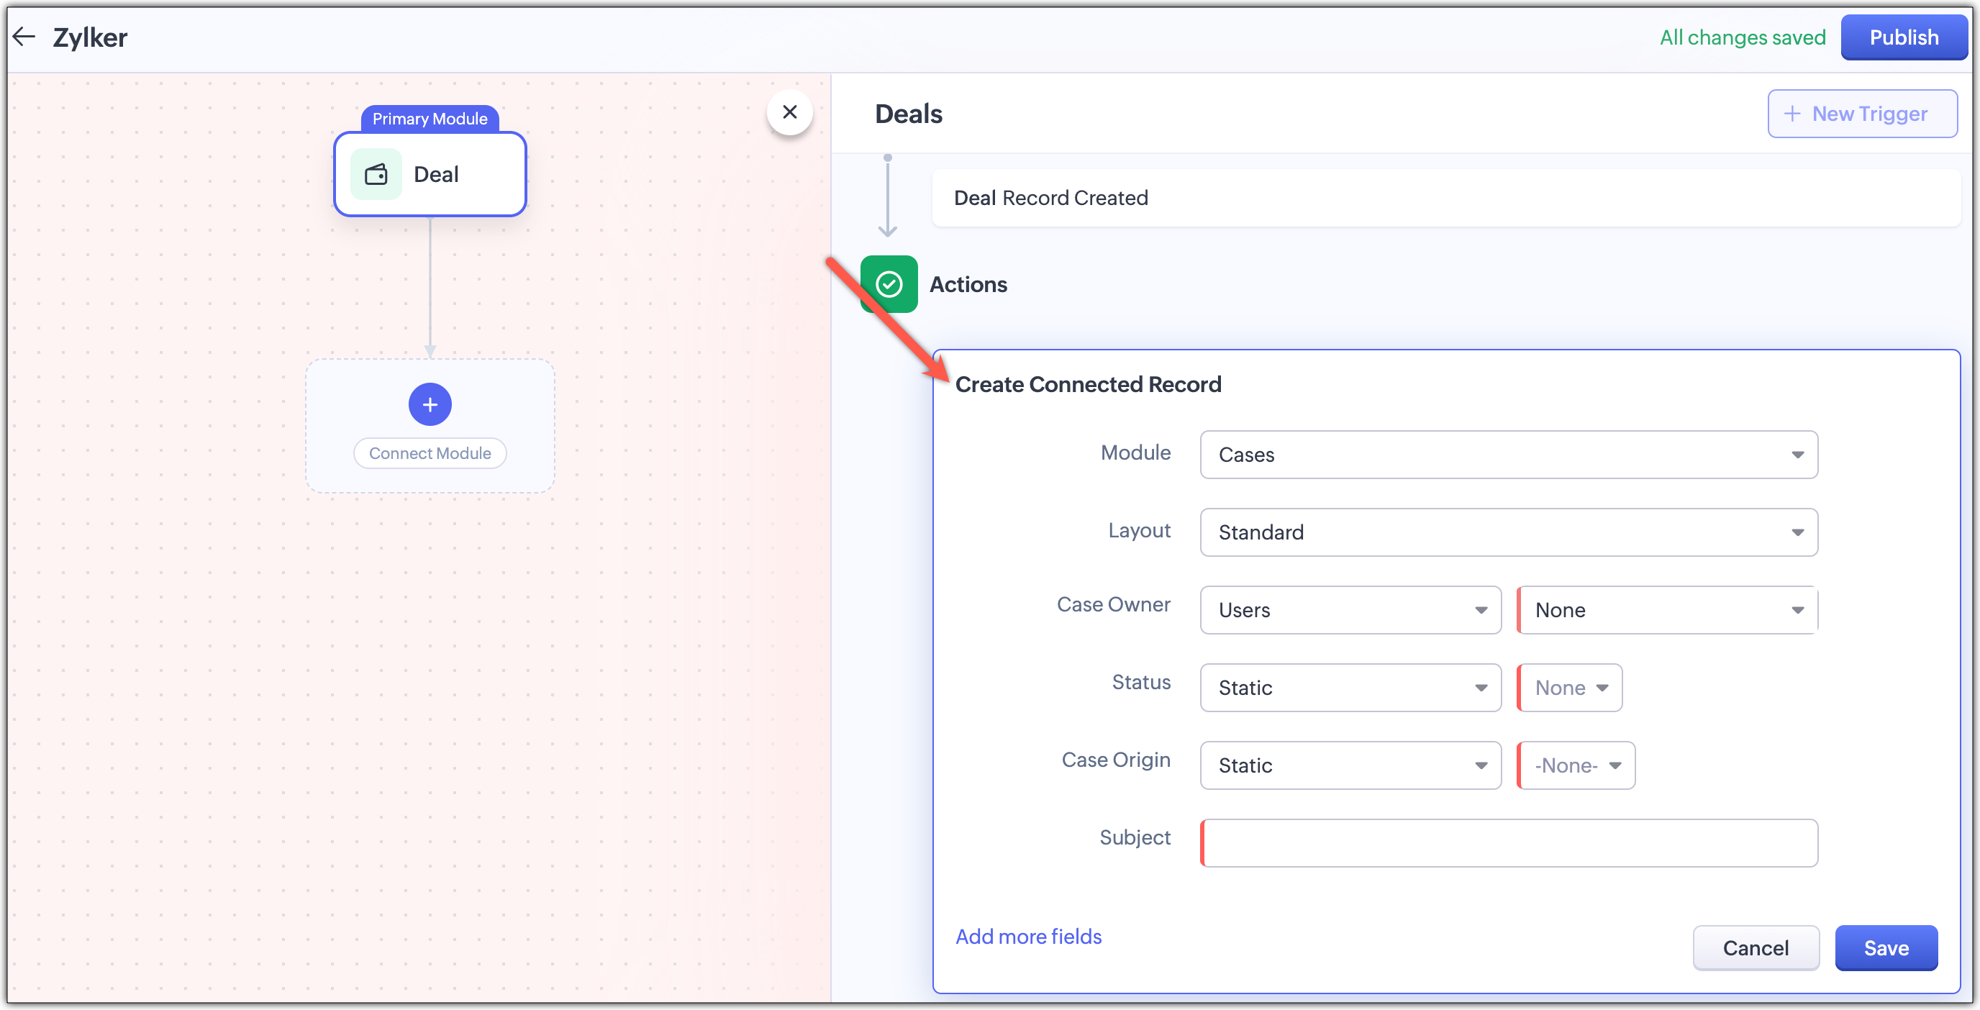Screen dimensions: 1980x1010
Task: Click the Publish button
Action: [x=1903, y=37]
